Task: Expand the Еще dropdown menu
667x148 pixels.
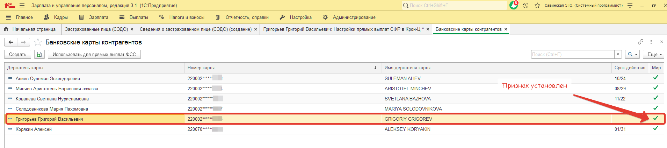Action: [653, 54]
